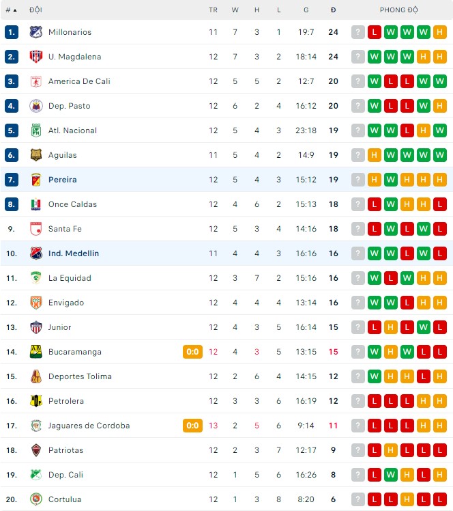Click Bucaramanga's live 0:0 score badge
Image resolution: width=453 pixels, height=511 pixels.
pyautogui.click(x=192, y=352)
